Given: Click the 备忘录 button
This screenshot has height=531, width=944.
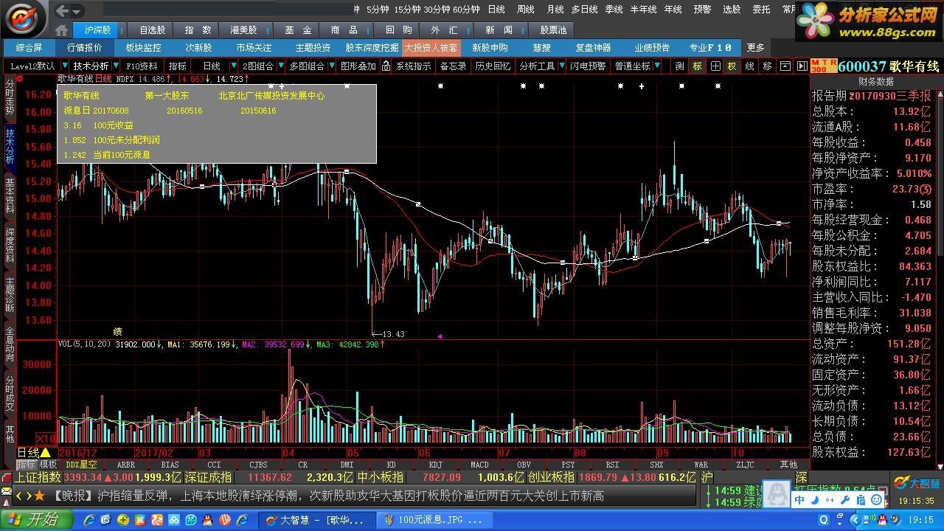Looking at the screenshot, I should click(x=453, y=66).
